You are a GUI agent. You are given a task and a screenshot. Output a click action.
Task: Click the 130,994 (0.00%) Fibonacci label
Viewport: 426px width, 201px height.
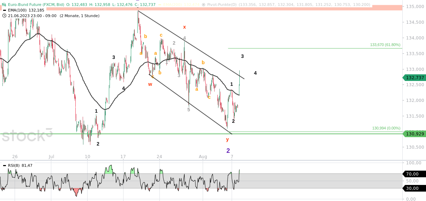pyautogui.click(x=386, y=128)
